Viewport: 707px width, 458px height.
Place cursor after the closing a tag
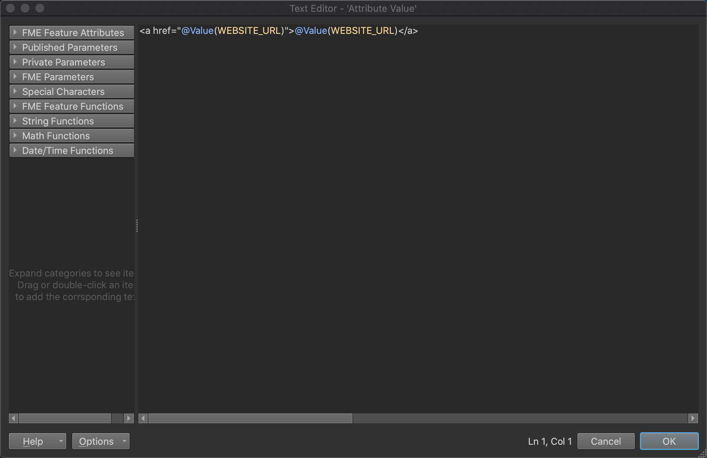[x=420, y=31]
